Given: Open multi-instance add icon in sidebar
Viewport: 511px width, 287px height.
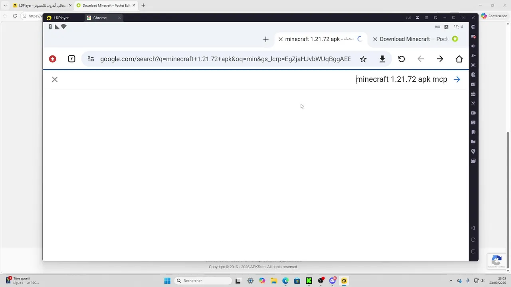Looking at the screenshot, I should (x=473, y=84).
